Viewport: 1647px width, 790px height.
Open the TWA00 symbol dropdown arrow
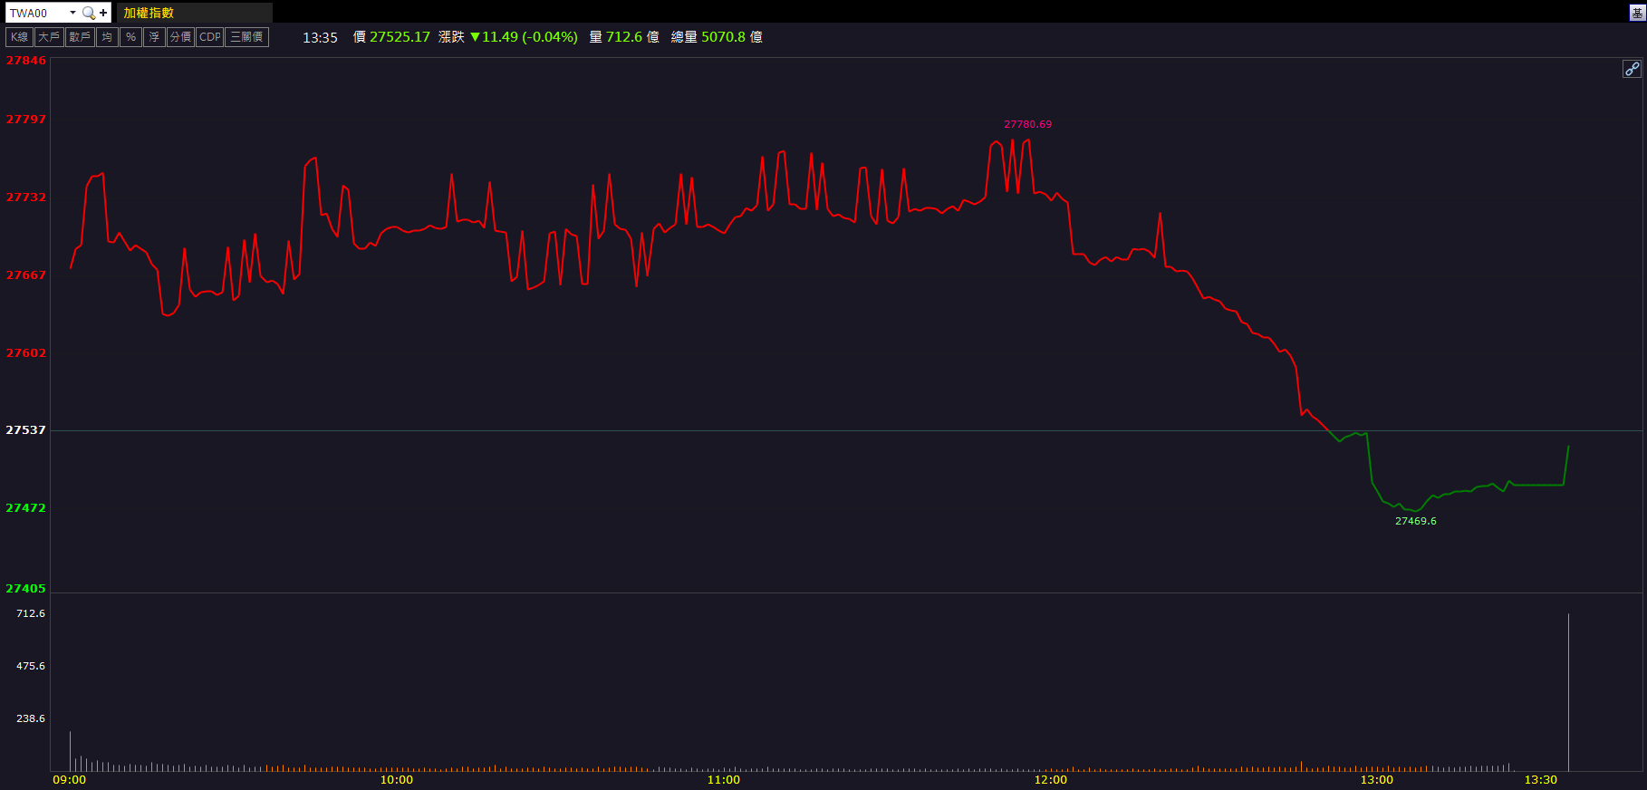click(72, 13)
